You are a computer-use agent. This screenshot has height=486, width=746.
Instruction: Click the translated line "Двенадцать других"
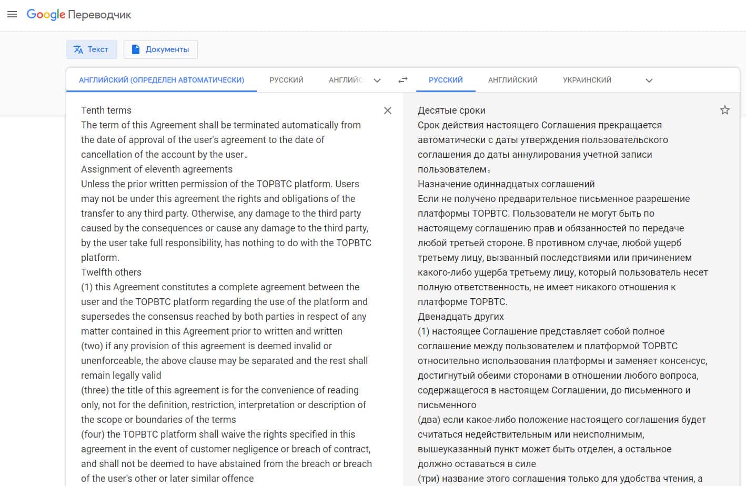(x=461, y=317)
